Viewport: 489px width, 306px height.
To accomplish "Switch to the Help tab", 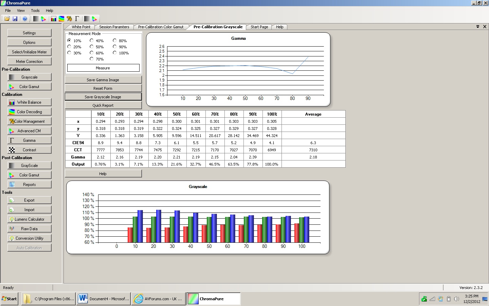I will (279, 27).
